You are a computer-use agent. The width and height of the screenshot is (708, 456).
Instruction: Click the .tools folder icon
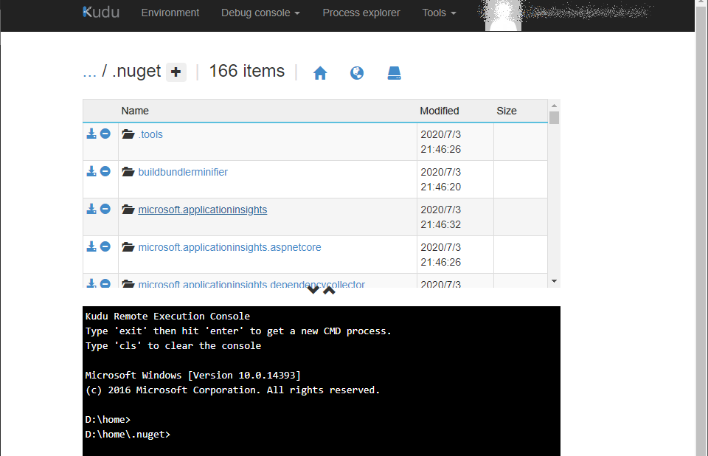pos(128,134)
